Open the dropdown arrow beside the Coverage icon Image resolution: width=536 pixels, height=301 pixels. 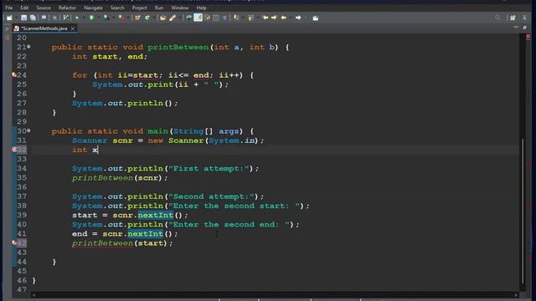[x=114, y=18]
